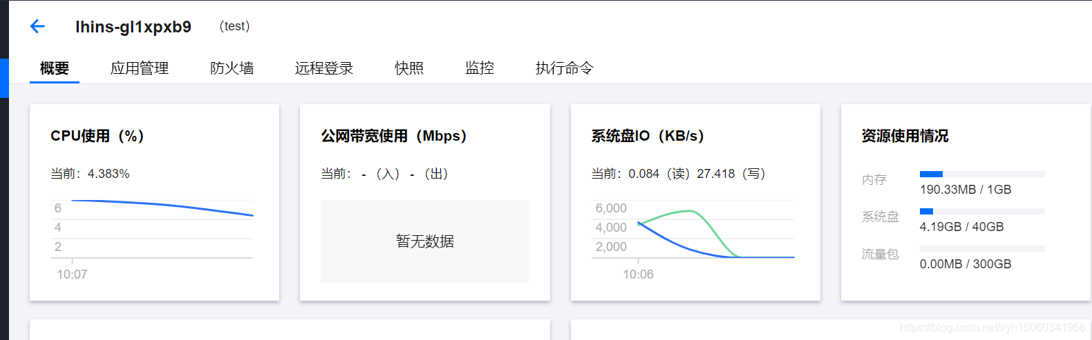Click the 内存 memory usage progress bar

pyautogui.click(x=982, y=174)
